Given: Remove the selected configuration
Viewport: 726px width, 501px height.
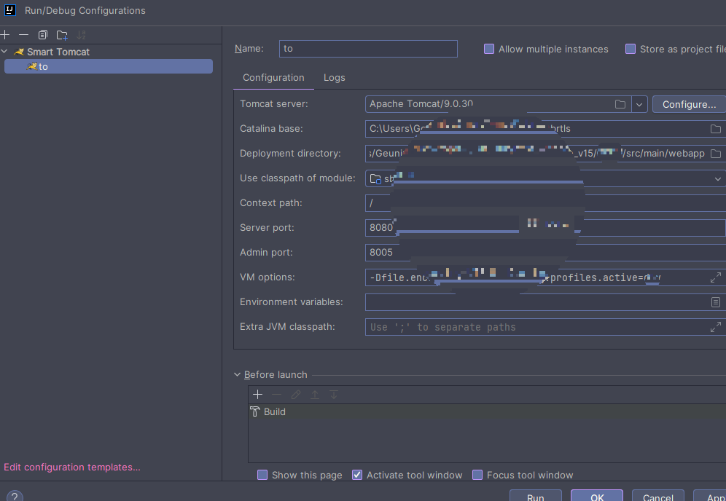Looking at the screenshot, I should click(x=23, y=35).
